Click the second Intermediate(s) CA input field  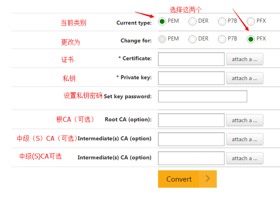click(x=191, y=158)
